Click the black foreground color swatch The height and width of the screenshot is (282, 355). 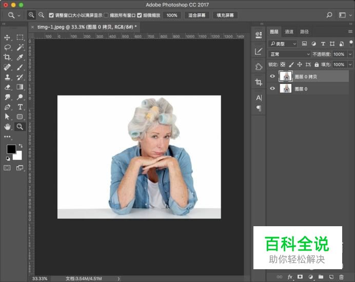[x=11, y=149]
